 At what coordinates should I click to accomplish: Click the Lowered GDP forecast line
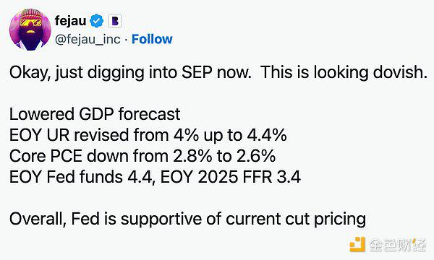95,114
